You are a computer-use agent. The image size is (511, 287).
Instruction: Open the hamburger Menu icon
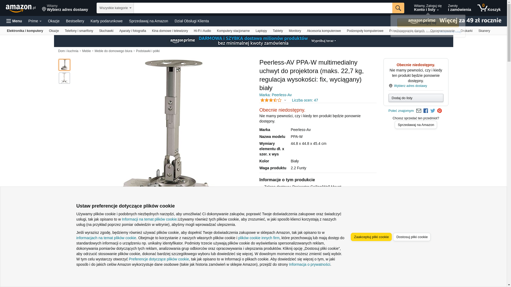(x=14, y=21)
